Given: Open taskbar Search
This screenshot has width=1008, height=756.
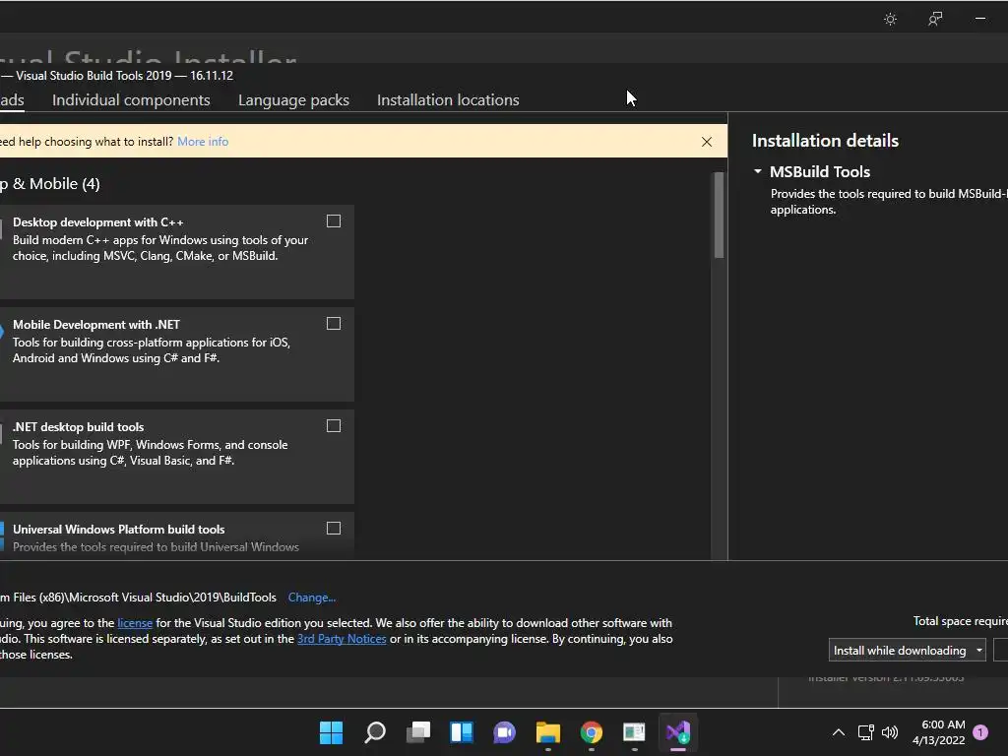Looking at the screenshot, I should tap(375, 732).
